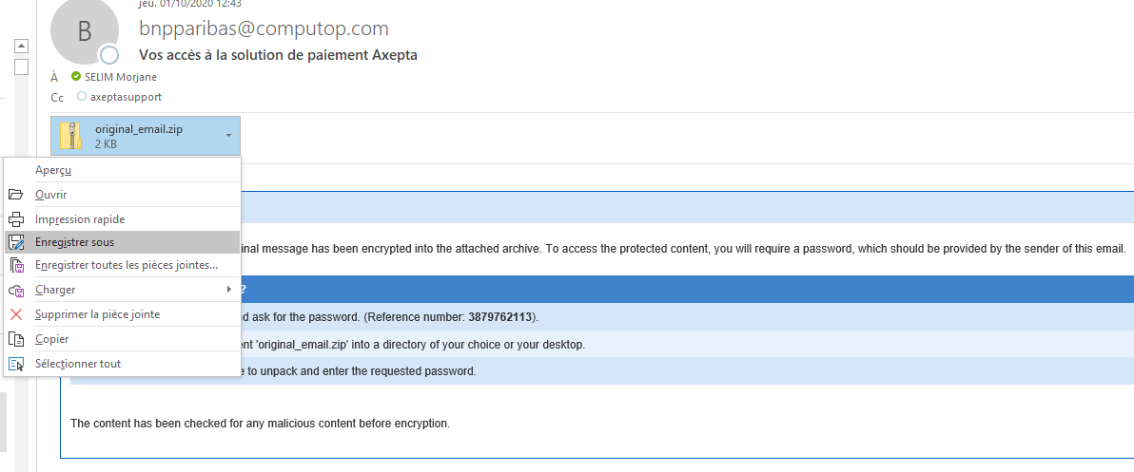Screen dimensions: 1134x472
Task: Click the axeptasupport Cc recipient
Action: click(126, 97)
